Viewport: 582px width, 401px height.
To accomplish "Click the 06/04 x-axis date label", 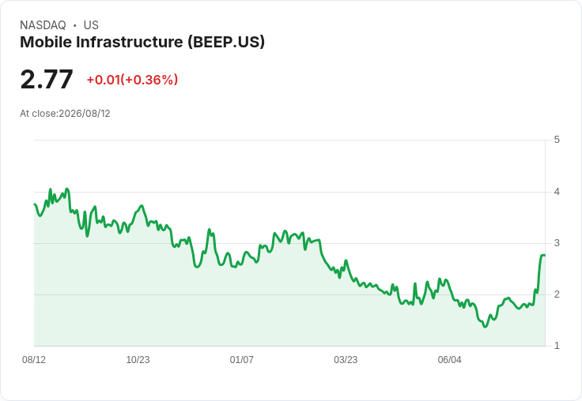I will point(449,359).
